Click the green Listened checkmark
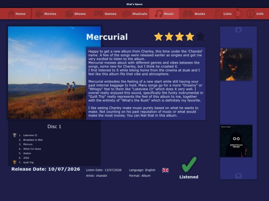This screenshot has height=201, width=269. tap(189, 164)
